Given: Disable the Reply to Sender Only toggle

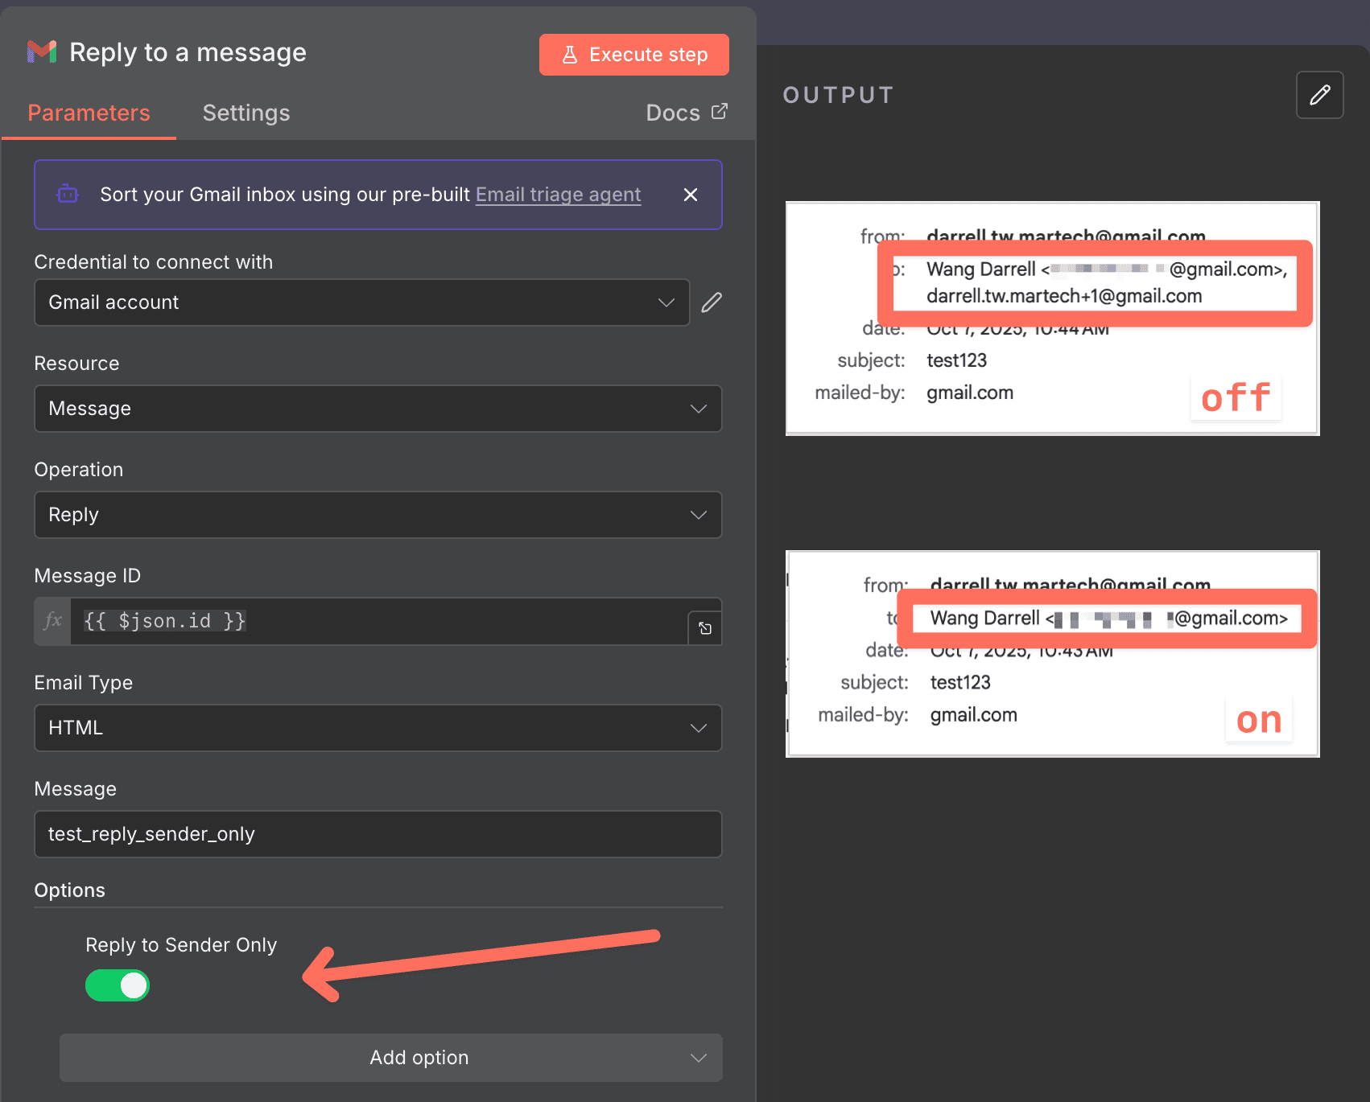Looking at the screenshot, I should point(118,985).
